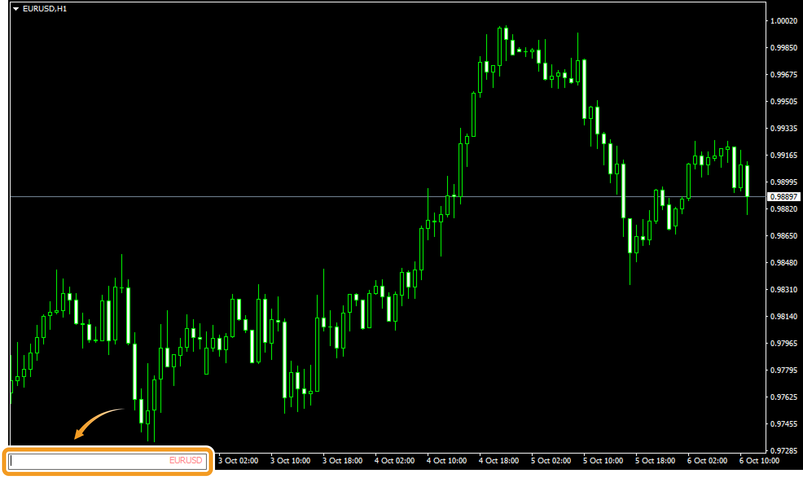
Task: Click the latest candlestick at chart's right edge
Action: [747, 181]
